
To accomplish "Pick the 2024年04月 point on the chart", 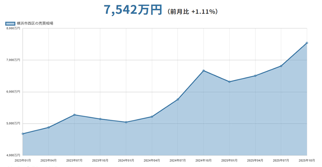I will 152,117.
